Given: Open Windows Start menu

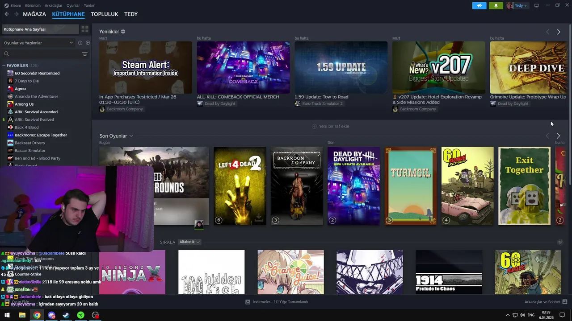Looking at the screenshot, I should coord(7,315).
